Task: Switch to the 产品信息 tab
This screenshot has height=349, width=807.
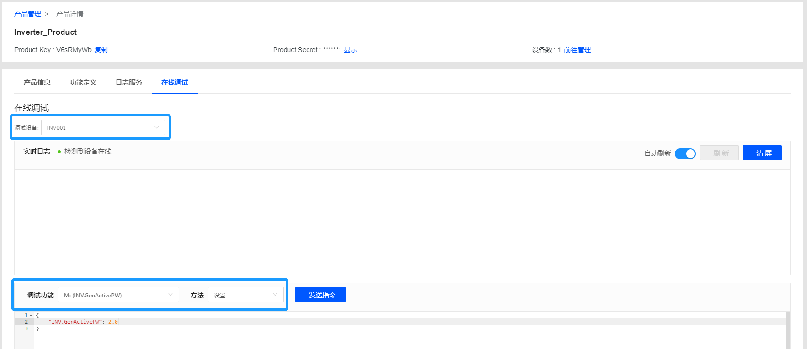Action: (37, 82)
